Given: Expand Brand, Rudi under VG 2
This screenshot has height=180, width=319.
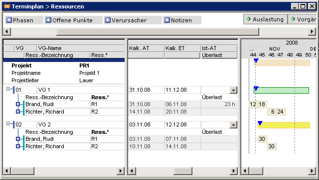Looking at the screenshot, I should click(x=18, y=139).
